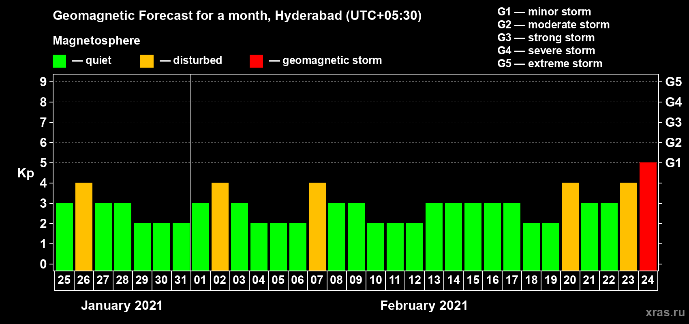Click the 'G4 — severe storm' legend line
Viewport: 689px width, 324px height.
pyautogui.click(x=546, y=51)
